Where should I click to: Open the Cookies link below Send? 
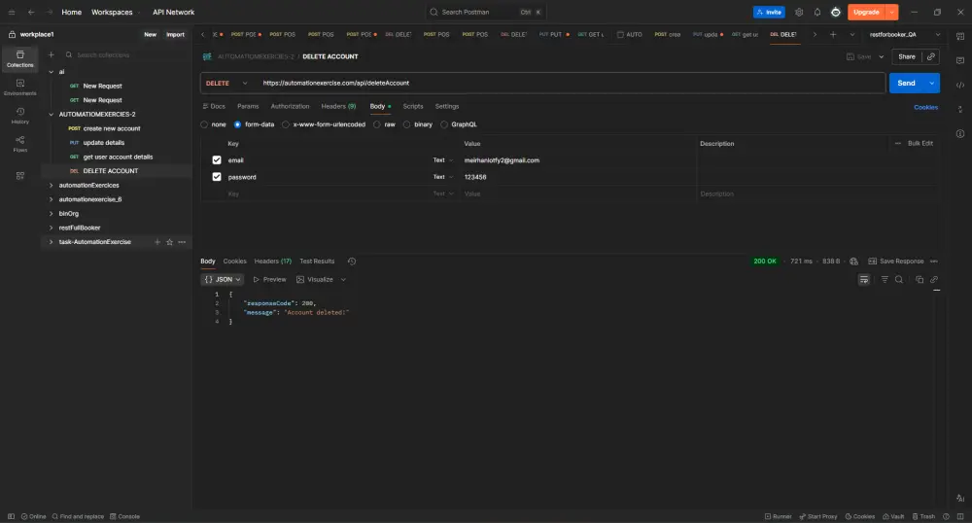(x=925, y=107)
